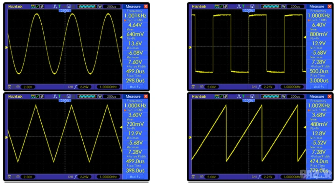
Task: Click -5.52V minimum value
Action: coord(319,143)
